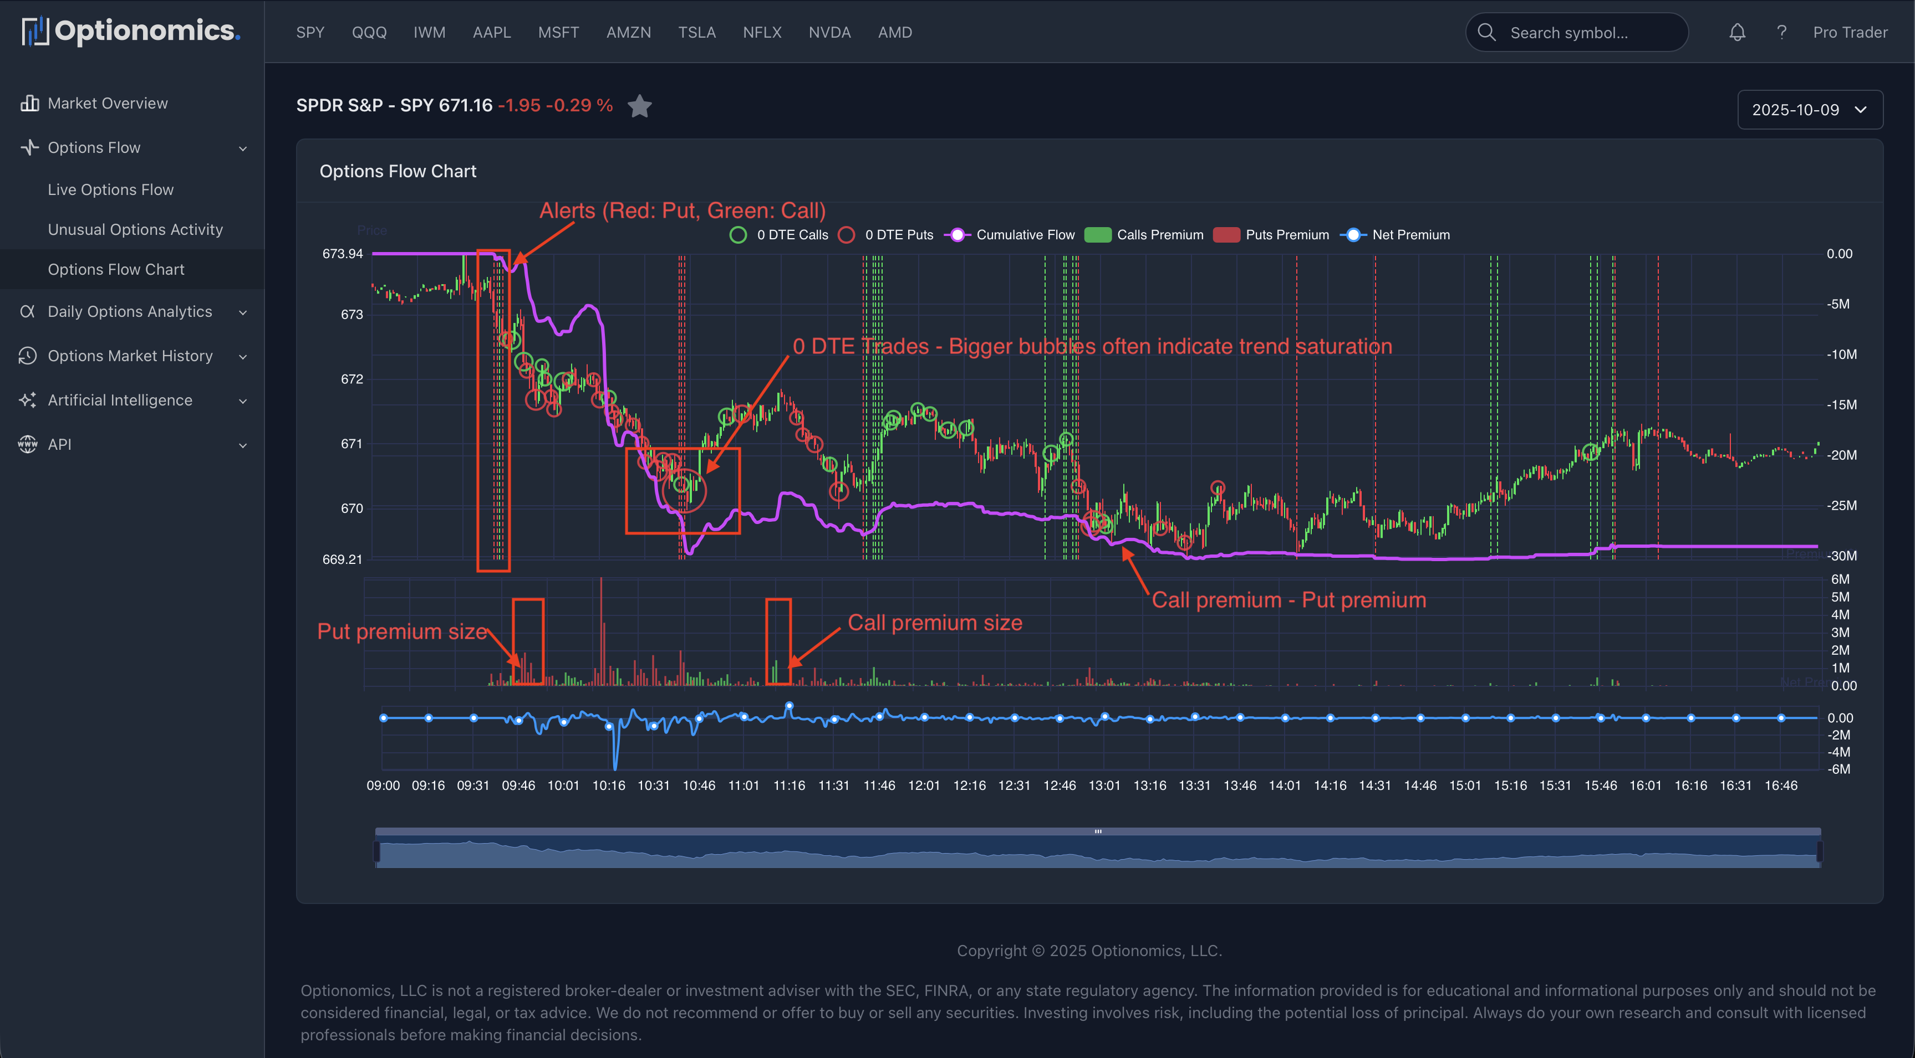Select the TSLA symbol in top navigation
This screenshot has height=1058, width=1915.
click(697, 32)
